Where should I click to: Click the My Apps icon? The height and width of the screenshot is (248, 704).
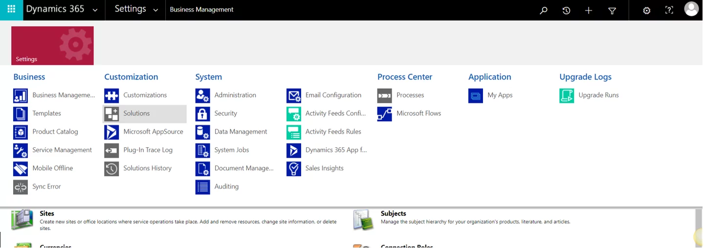pyautogui.click(x=476, y=95)
